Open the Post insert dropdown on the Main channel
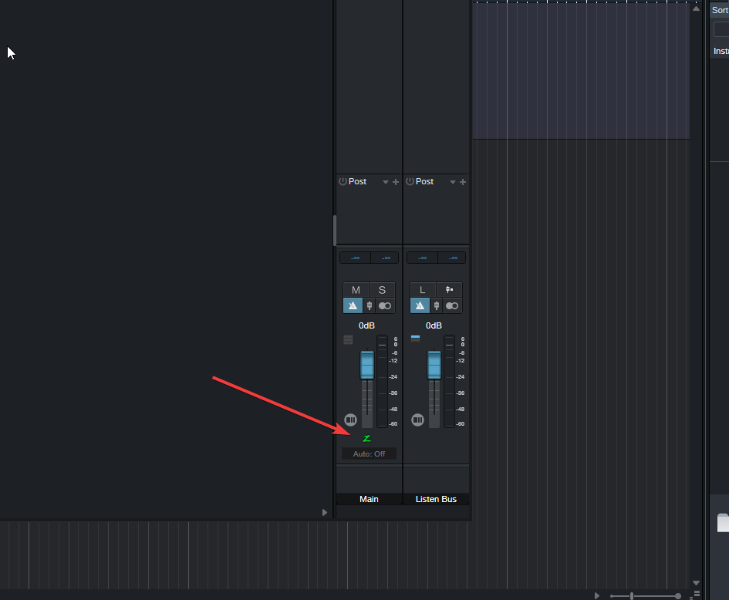Image resolution: width=729 pixels, height=600 pixels. tap(386, 181)
